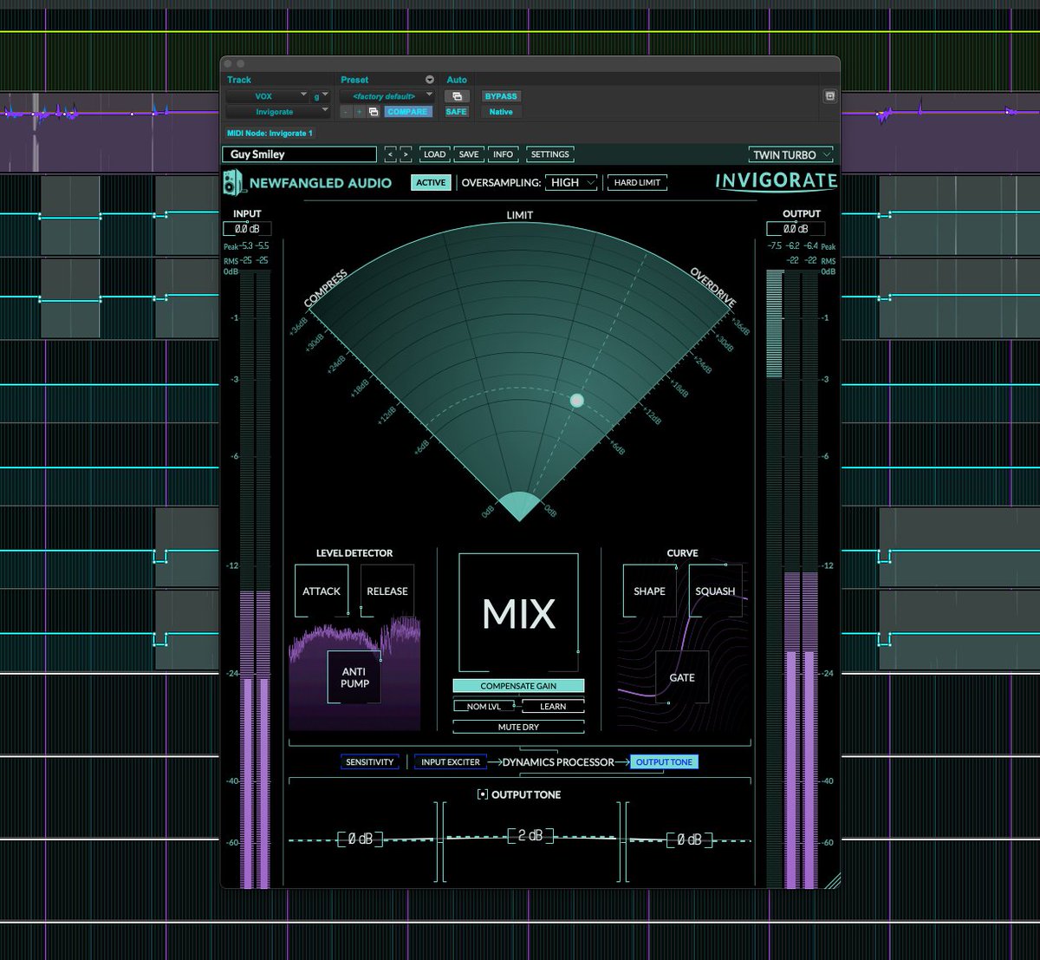
Task: Click the mid band 2 dB output tone value
Action: pyautogui.click(x=530, y=835)
